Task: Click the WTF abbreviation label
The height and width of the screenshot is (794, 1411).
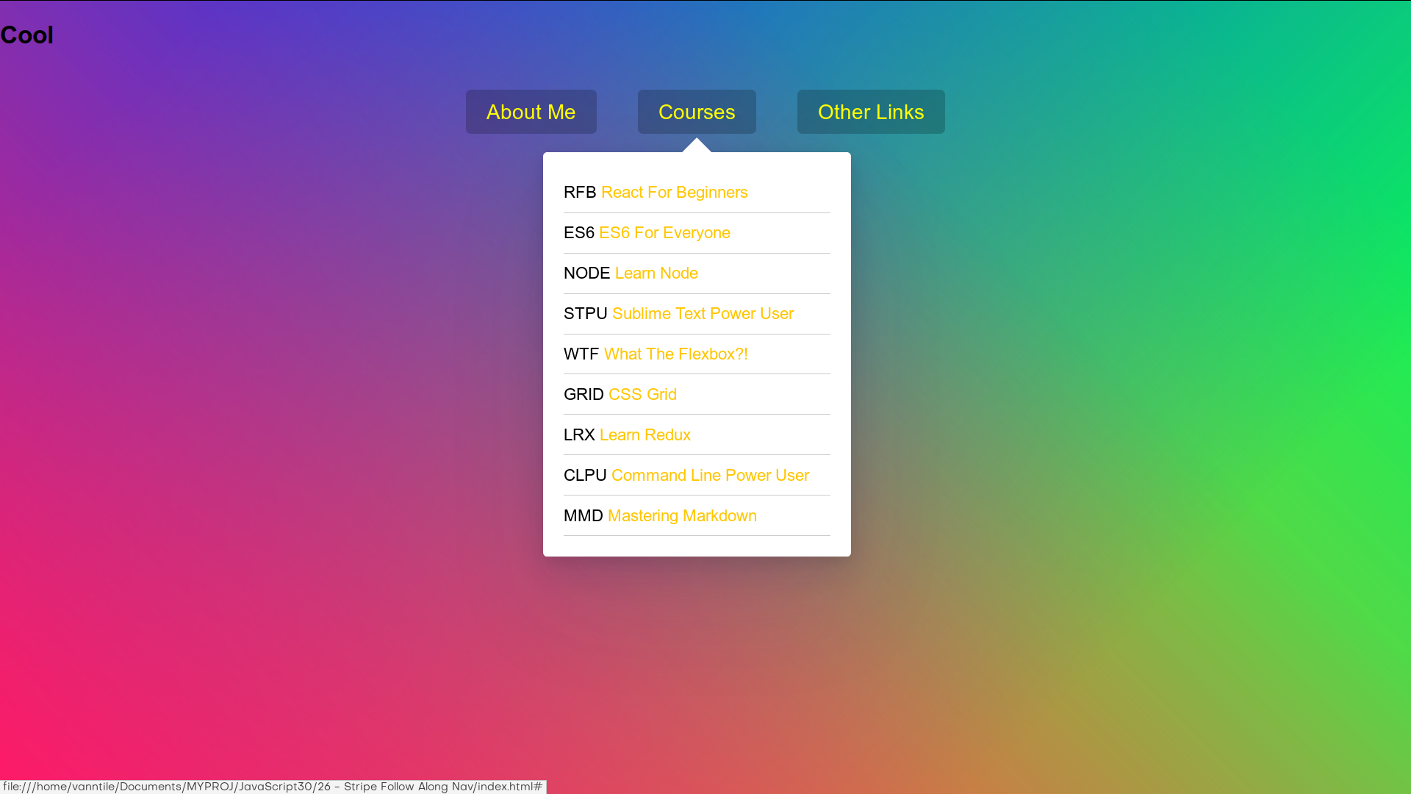Action: click(581, 354)
